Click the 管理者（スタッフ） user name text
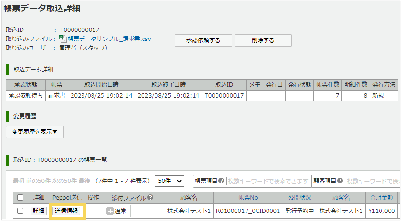Image resolution: width=402 pixels, height=222 pixels. tap(83, 48)
